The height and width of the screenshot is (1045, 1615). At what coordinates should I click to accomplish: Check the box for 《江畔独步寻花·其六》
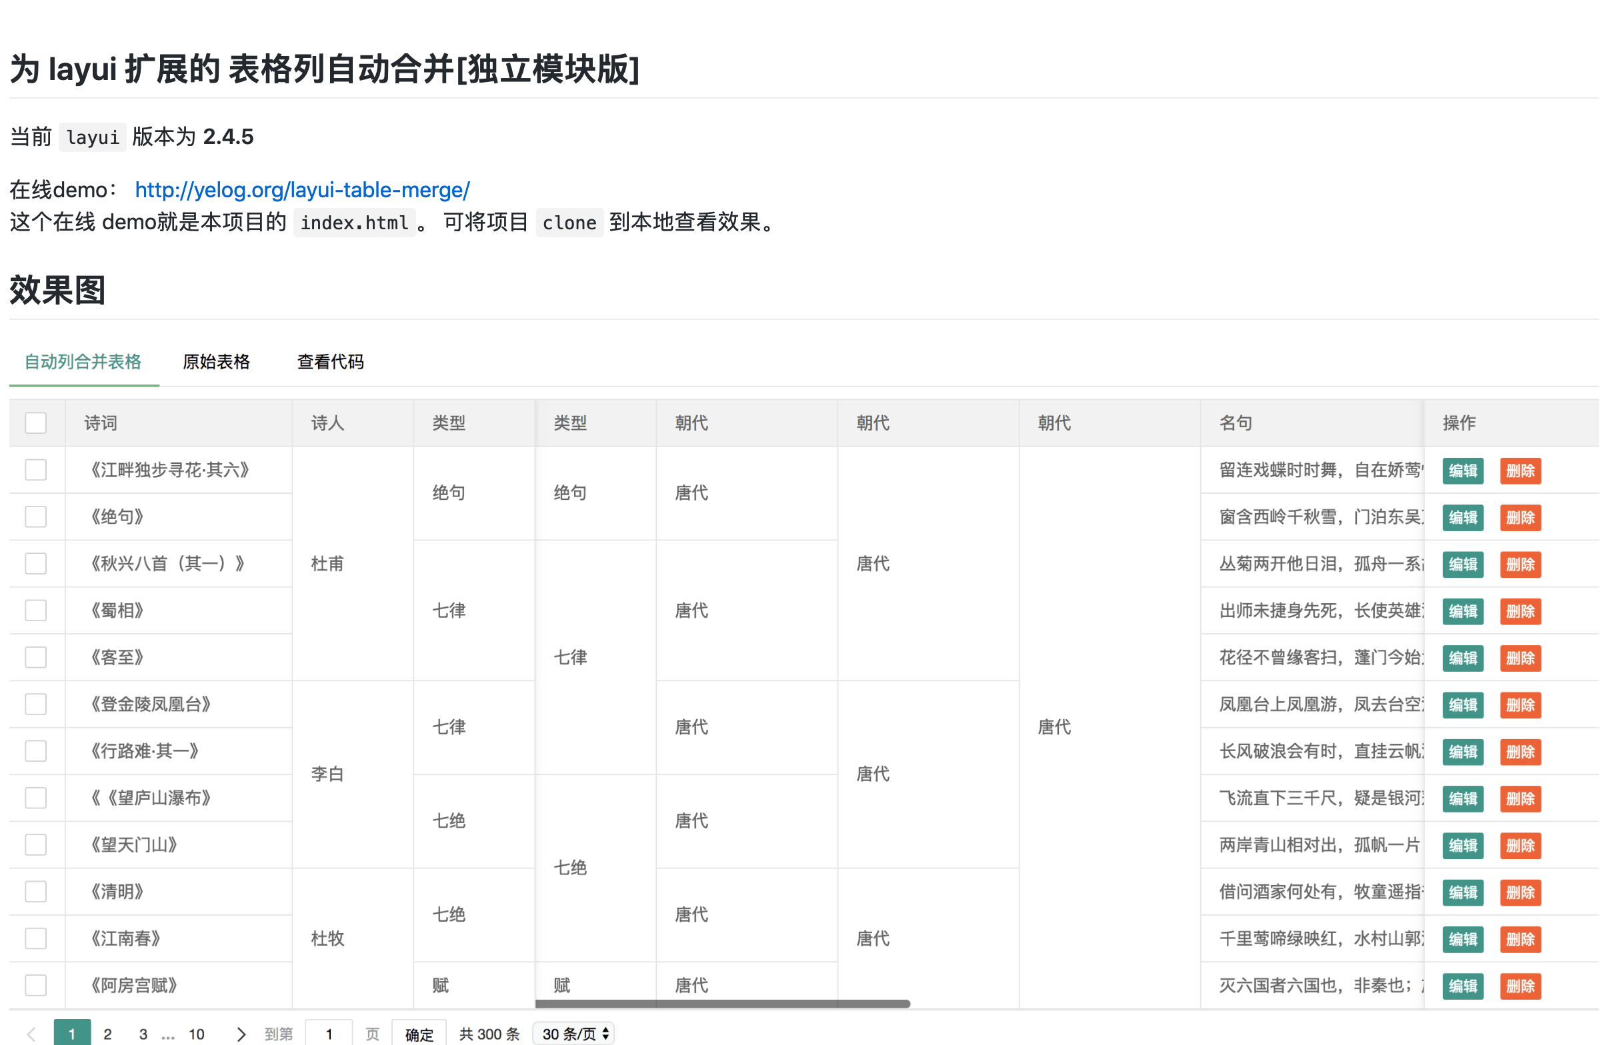[36, 470]
